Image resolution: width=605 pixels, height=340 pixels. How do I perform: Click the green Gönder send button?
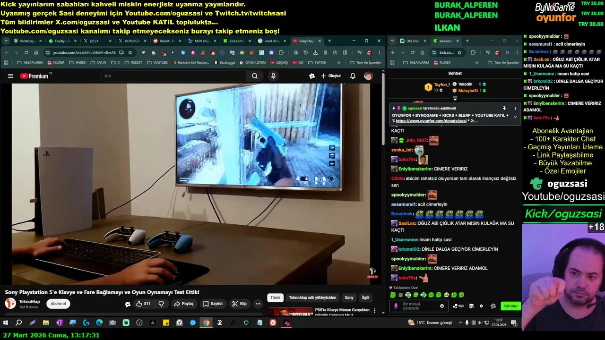pyautogui.click(x=510, y=306)
